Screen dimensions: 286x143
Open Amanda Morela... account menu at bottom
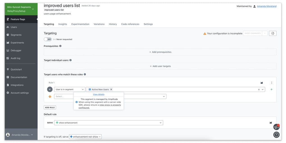point(21,135)
